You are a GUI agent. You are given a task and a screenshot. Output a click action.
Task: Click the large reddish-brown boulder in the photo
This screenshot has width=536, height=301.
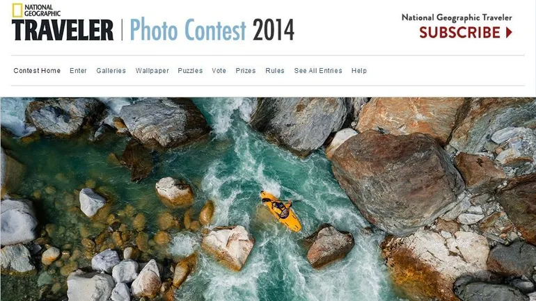pyautogui.click(x=397, y=183)
